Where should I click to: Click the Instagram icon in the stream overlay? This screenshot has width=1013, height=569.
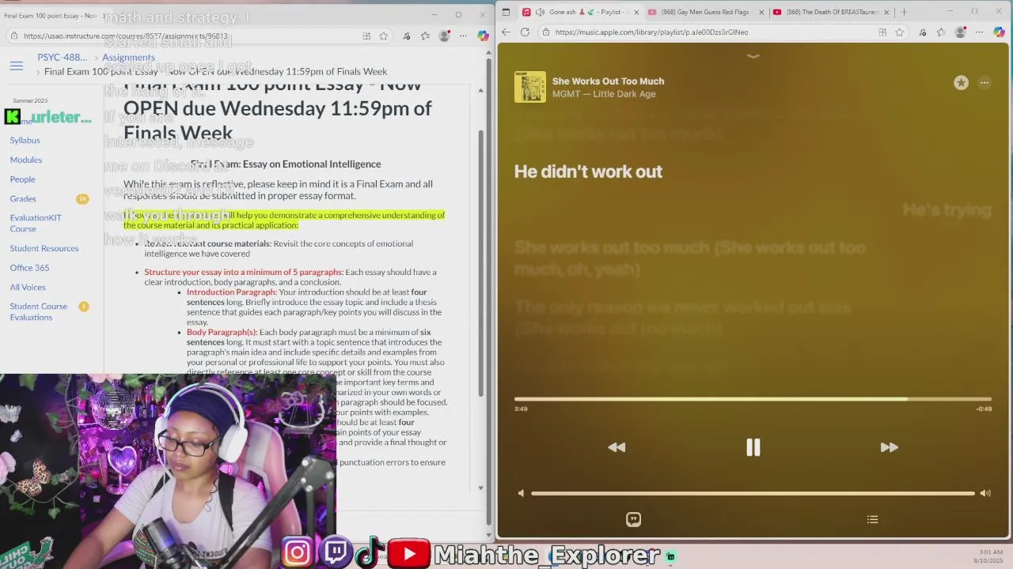pos(298,552)
